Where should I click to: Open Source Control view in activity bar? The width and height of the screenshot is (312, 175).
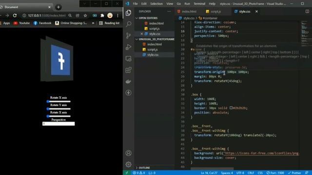(x=128, y=35)
